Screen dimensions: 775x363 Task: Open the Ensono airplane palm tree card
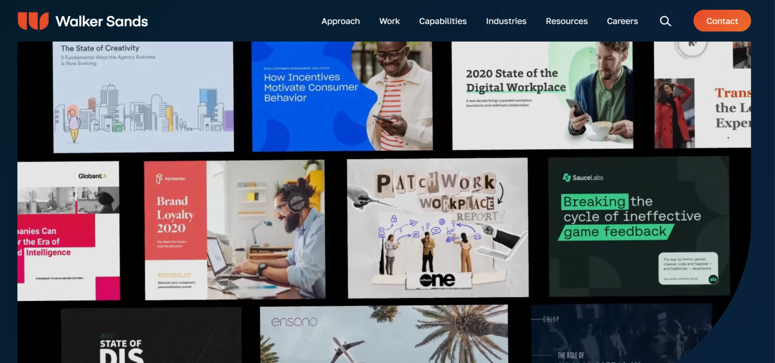(x=384, y=334)
